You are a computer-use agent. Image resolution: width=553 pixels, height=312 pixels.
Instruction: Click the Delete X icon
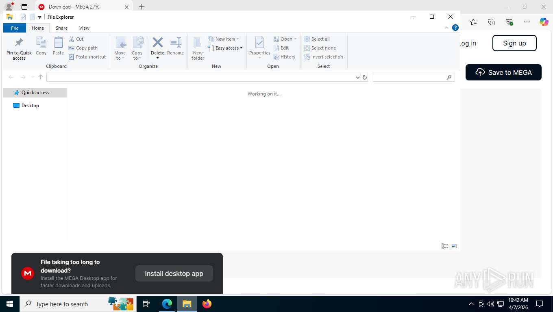click(157, 42)
